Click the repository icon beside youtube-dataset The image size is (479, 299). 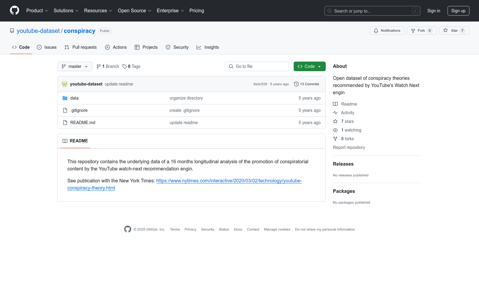coord(12,31)
